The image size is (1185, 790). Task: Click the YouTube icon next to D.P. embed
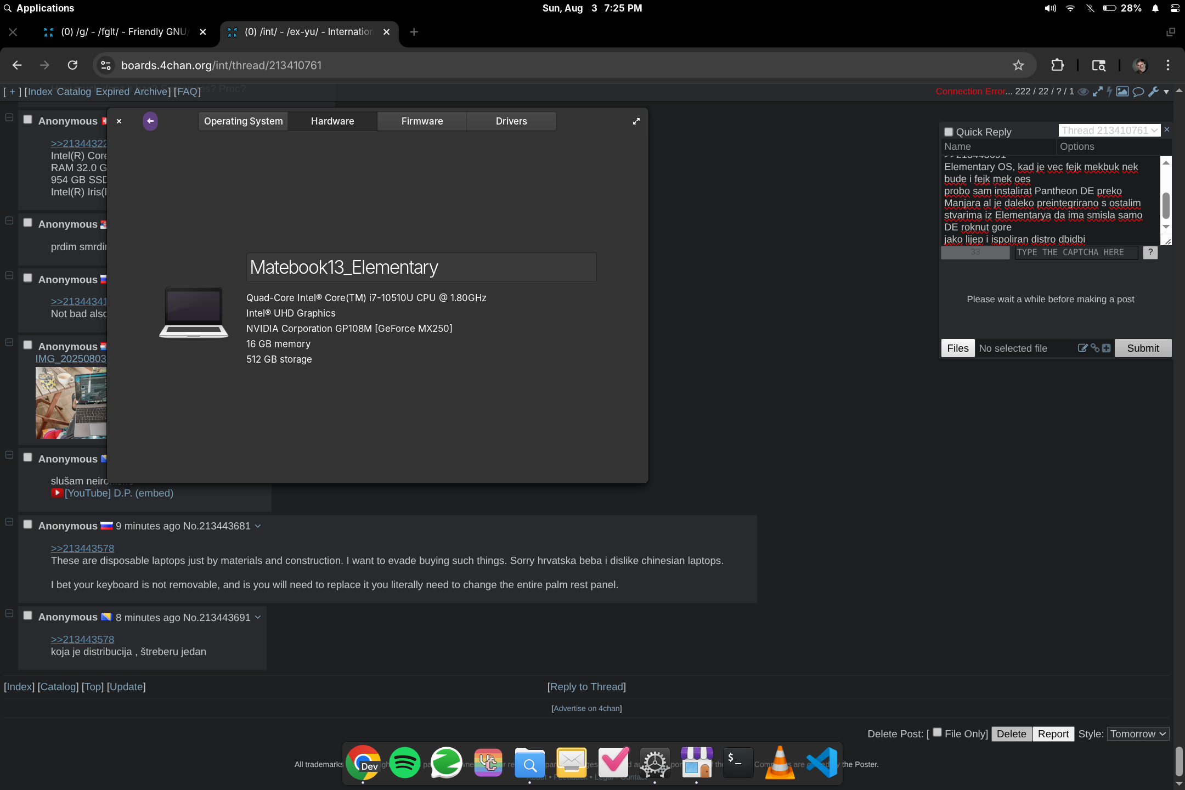pyautogui.click(x=57, y=493)
